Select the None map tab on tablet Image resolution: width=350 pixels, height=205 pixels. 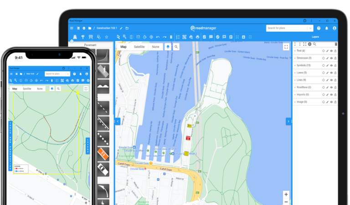click(155, 47)
